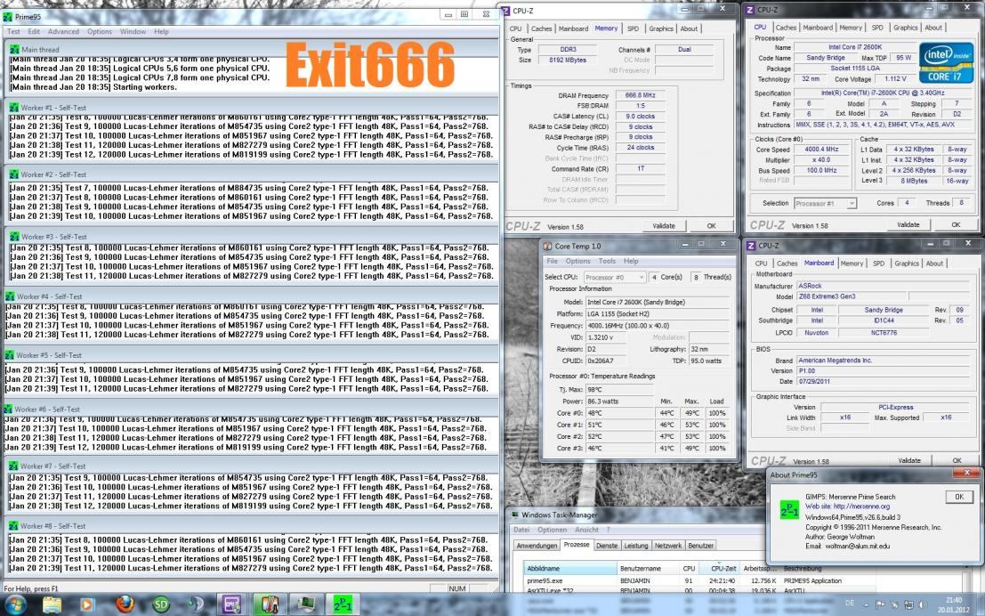Click Validate in the CPU-Z Mainboard window
The image size is (985, 616).
coord(909,460)
